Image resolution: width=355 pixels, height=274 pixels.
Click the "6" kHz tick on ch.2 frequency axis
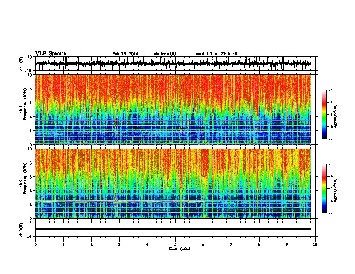coord(32,177)
